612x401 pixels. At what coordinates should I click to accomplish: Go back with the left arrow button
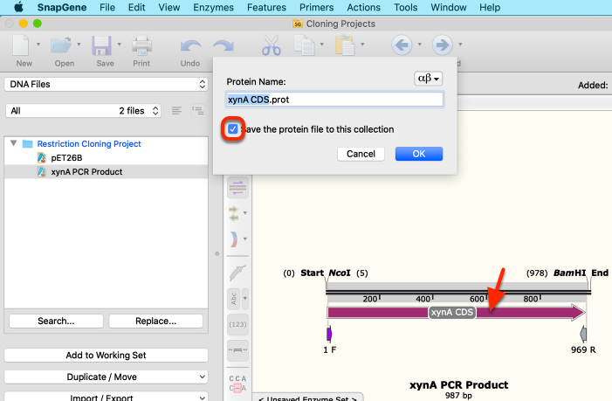point(402,45)
